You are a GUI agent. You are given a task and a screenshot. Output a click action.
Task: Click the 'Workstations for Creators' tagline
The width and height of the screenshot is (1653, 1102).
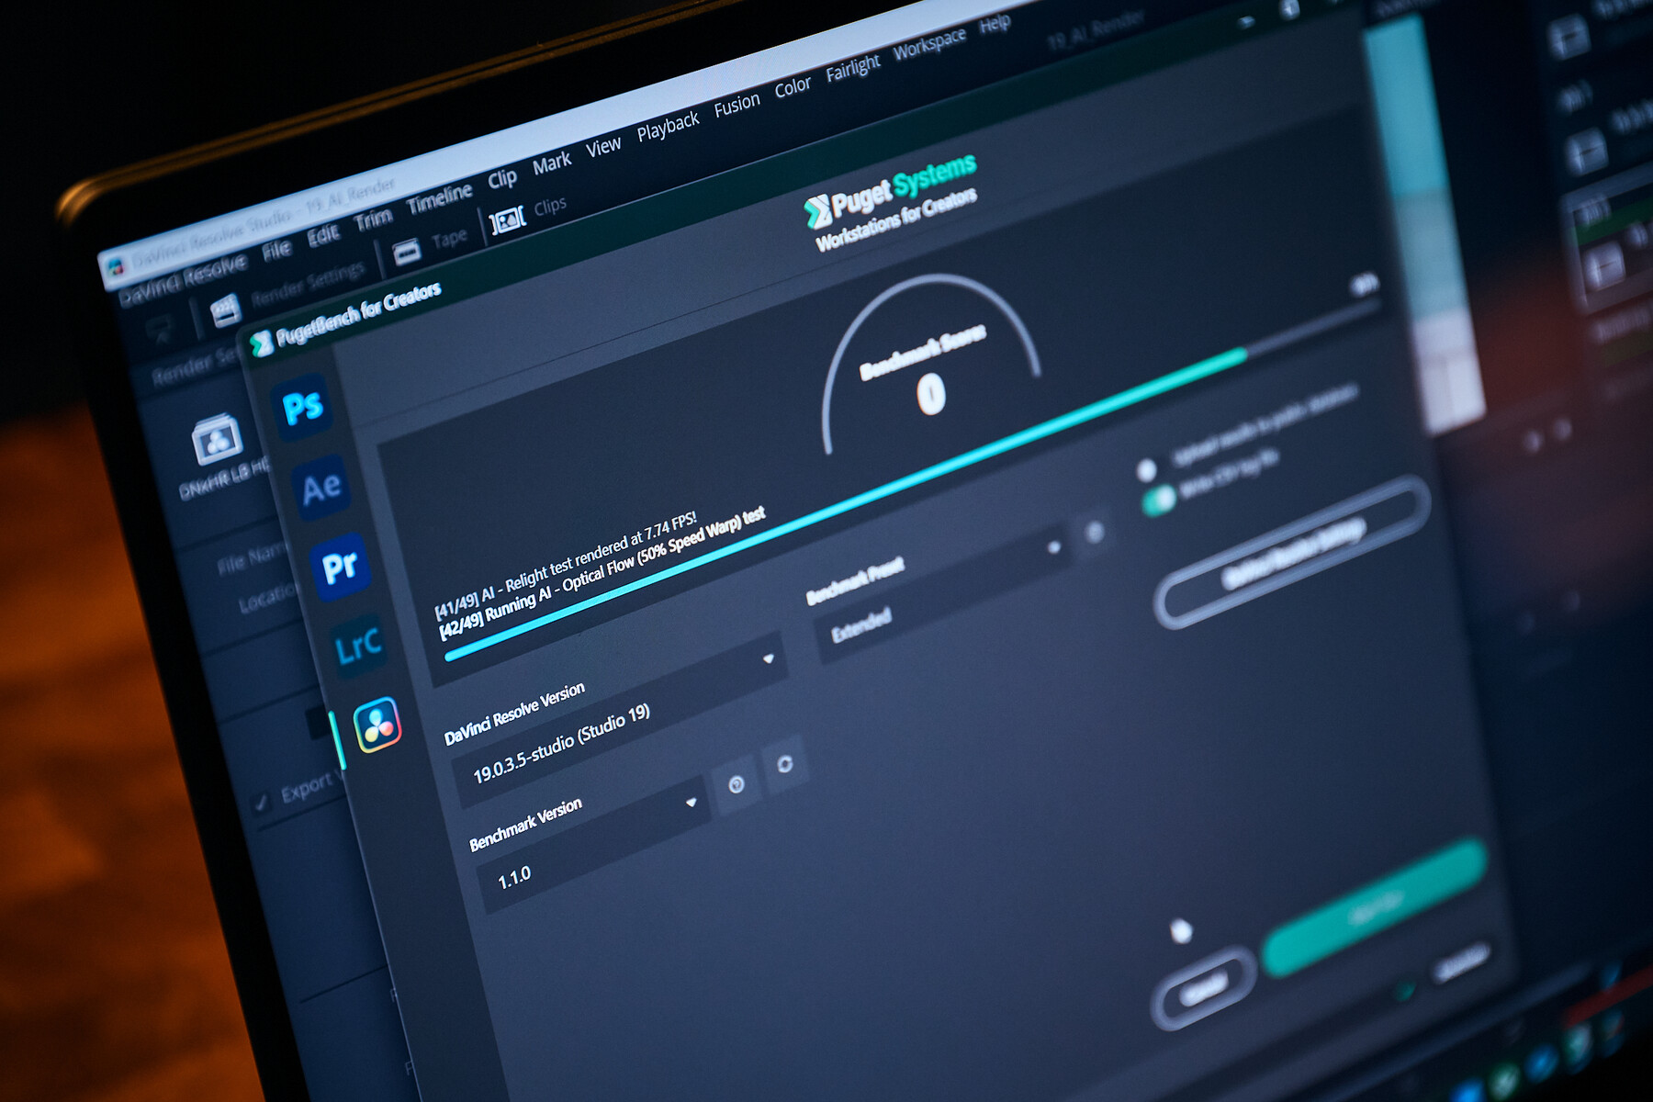(x=896, y=220)
